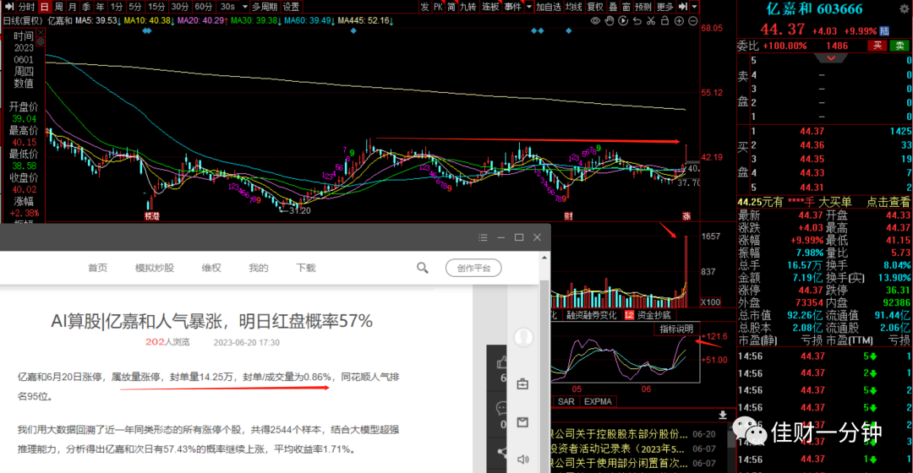Click the 简 toolbar button
Image resolution: width=913 pixels, height=473 pixels.
pyautogui.click(x=451, y=7)
